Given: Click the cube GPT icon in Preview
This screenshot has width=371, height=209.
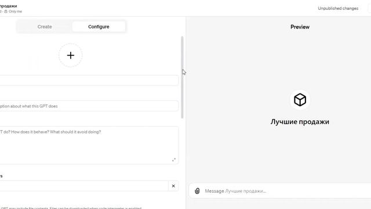Looking at the screenshot, I should 300,99.
